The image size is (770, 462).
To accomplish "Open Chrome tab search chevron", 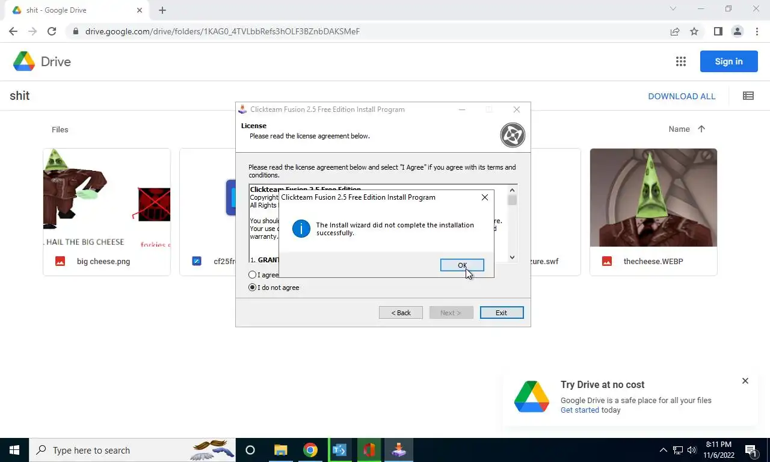I will point(673,9).
